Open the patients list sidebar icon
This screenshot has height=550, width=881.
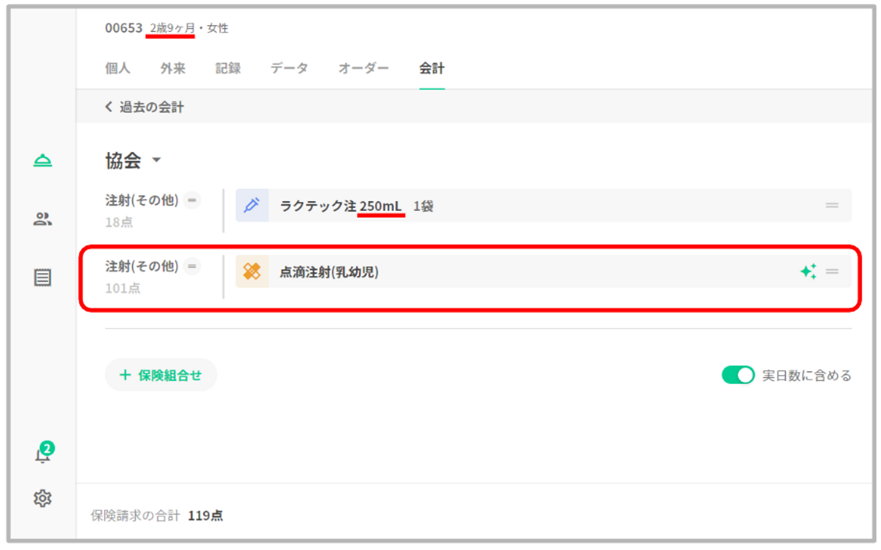(x=43, y=219)
